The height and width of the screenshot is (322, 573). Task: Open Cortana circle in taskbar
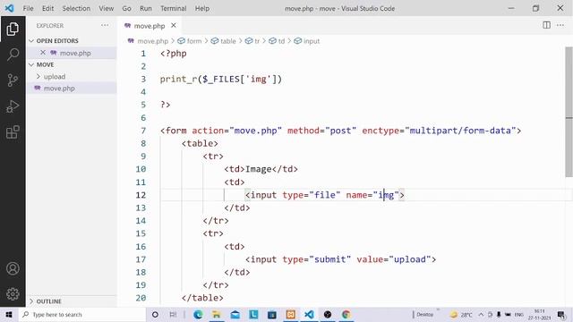(x=155, y=314)
